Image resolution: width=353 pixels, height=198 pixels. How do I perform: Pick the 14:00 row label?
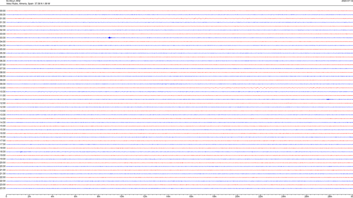[3, 118]
